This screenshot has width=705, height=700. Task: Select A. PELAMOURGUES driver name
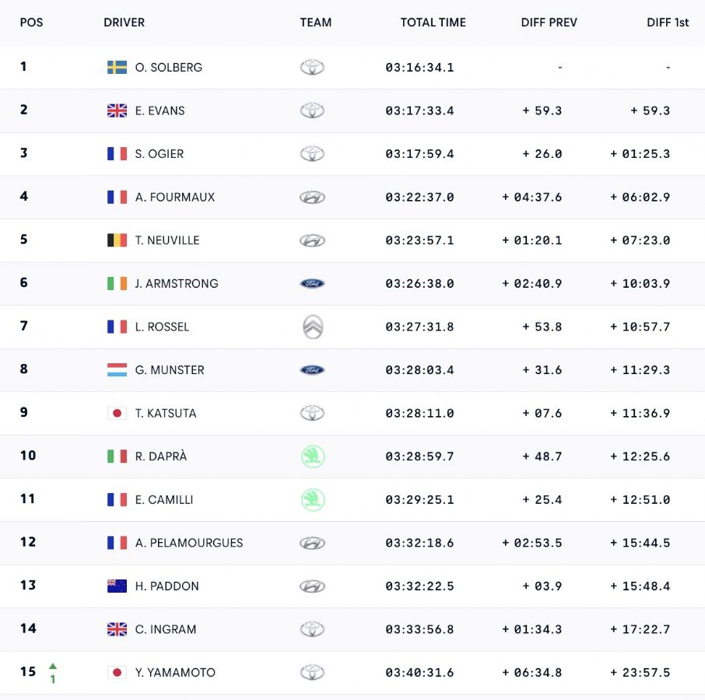(x=189, y=543)
